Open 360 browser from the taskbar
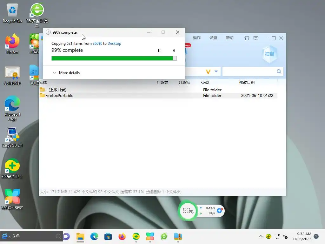Screen dimensions: 325x244 click(164, 236)
